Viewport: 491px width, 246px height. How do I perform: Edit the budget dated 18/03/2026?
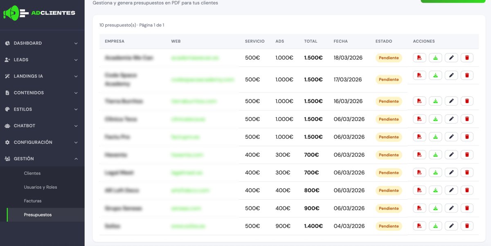(451, 58)
